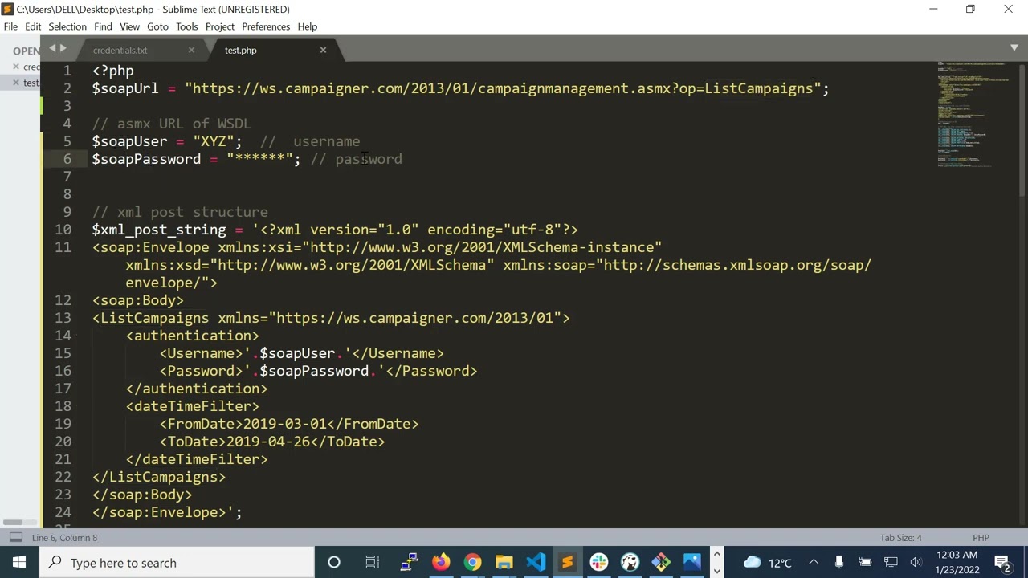Open the View menu
Screen dimensions: 1028x578
129,26
